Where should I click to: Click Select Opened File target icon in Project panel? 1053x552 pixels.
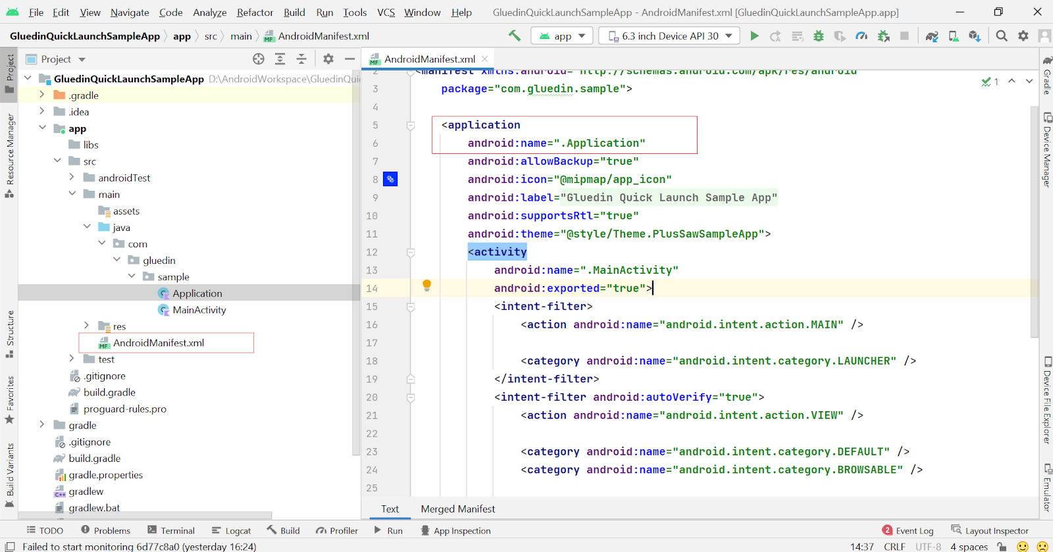click(x=259, y=59)
